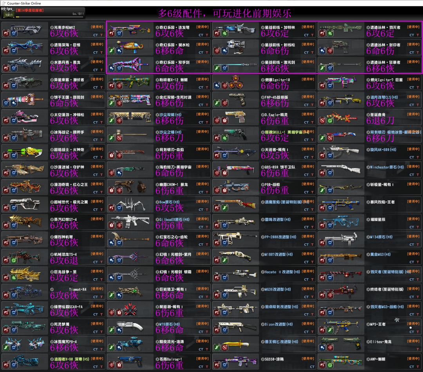Select the green movement part icon on 奇幻乐园·呲水枪
Screen dimensions: 423x372
[111, 51]
